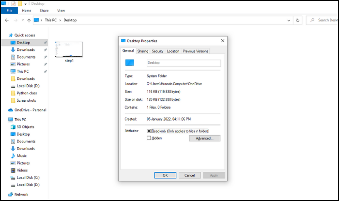Switch to the Sharing tab

coord(143,51)
